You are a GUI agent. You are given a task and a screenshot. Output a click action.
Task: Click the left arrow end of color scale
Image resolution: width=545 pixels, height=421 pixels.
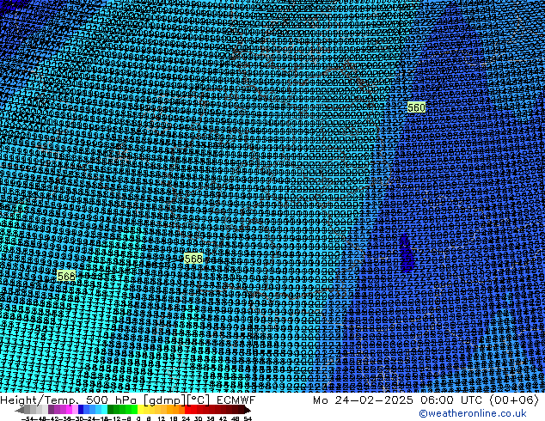(19, 410)
